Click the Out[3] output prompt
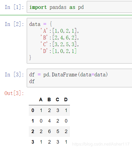132x149 pixels. tap(14, 93)
